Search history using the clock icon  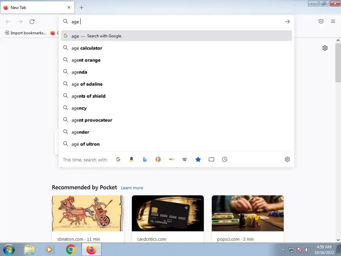pos(225,159)
